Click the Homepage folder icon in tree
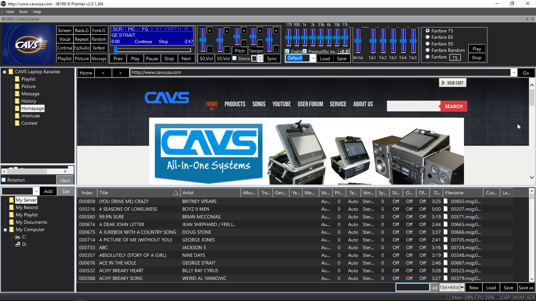 [x=17, y=108]
